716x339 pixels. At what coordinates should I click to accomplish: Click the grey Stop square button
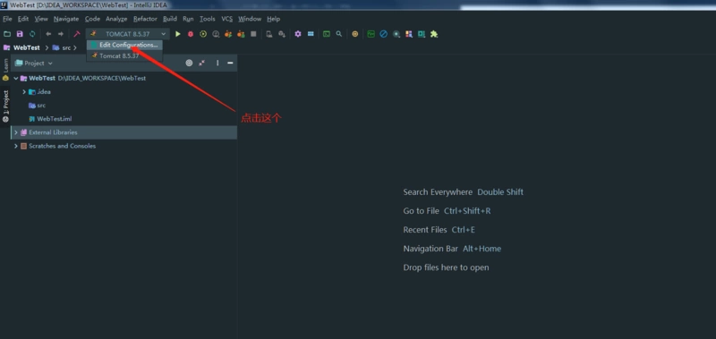tap(253, 34)
